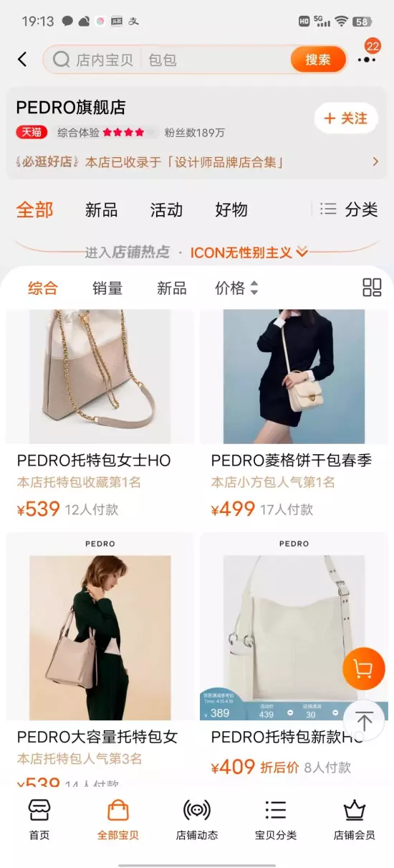Expand the 设计师品牌店合集 banner arrow

(x=375, y=162)
